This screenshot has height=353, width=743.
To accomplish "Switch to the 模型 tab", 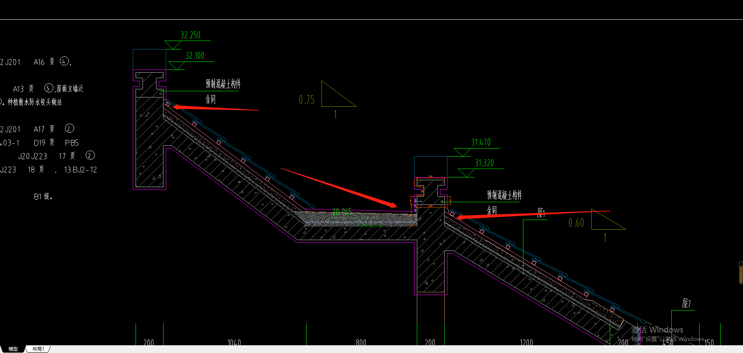I will point(13,349).
